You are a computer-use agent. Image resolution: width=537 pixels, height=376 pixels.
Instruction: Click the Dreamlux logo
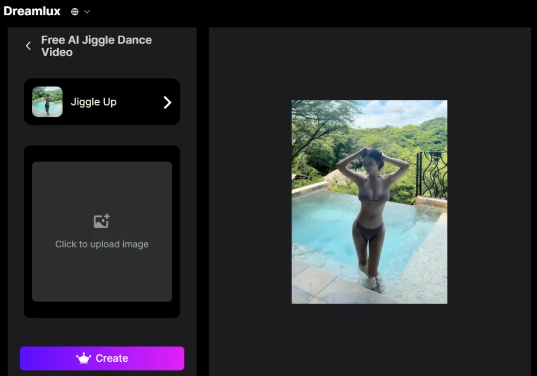(32, 11)
